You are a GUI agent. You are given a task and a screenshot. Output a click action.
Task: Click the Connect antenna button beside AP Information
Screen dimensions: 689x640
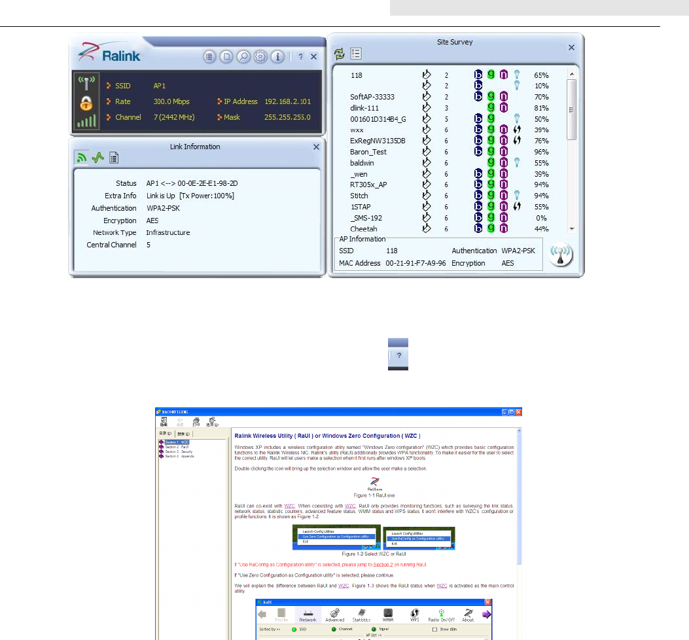(561, 255)
